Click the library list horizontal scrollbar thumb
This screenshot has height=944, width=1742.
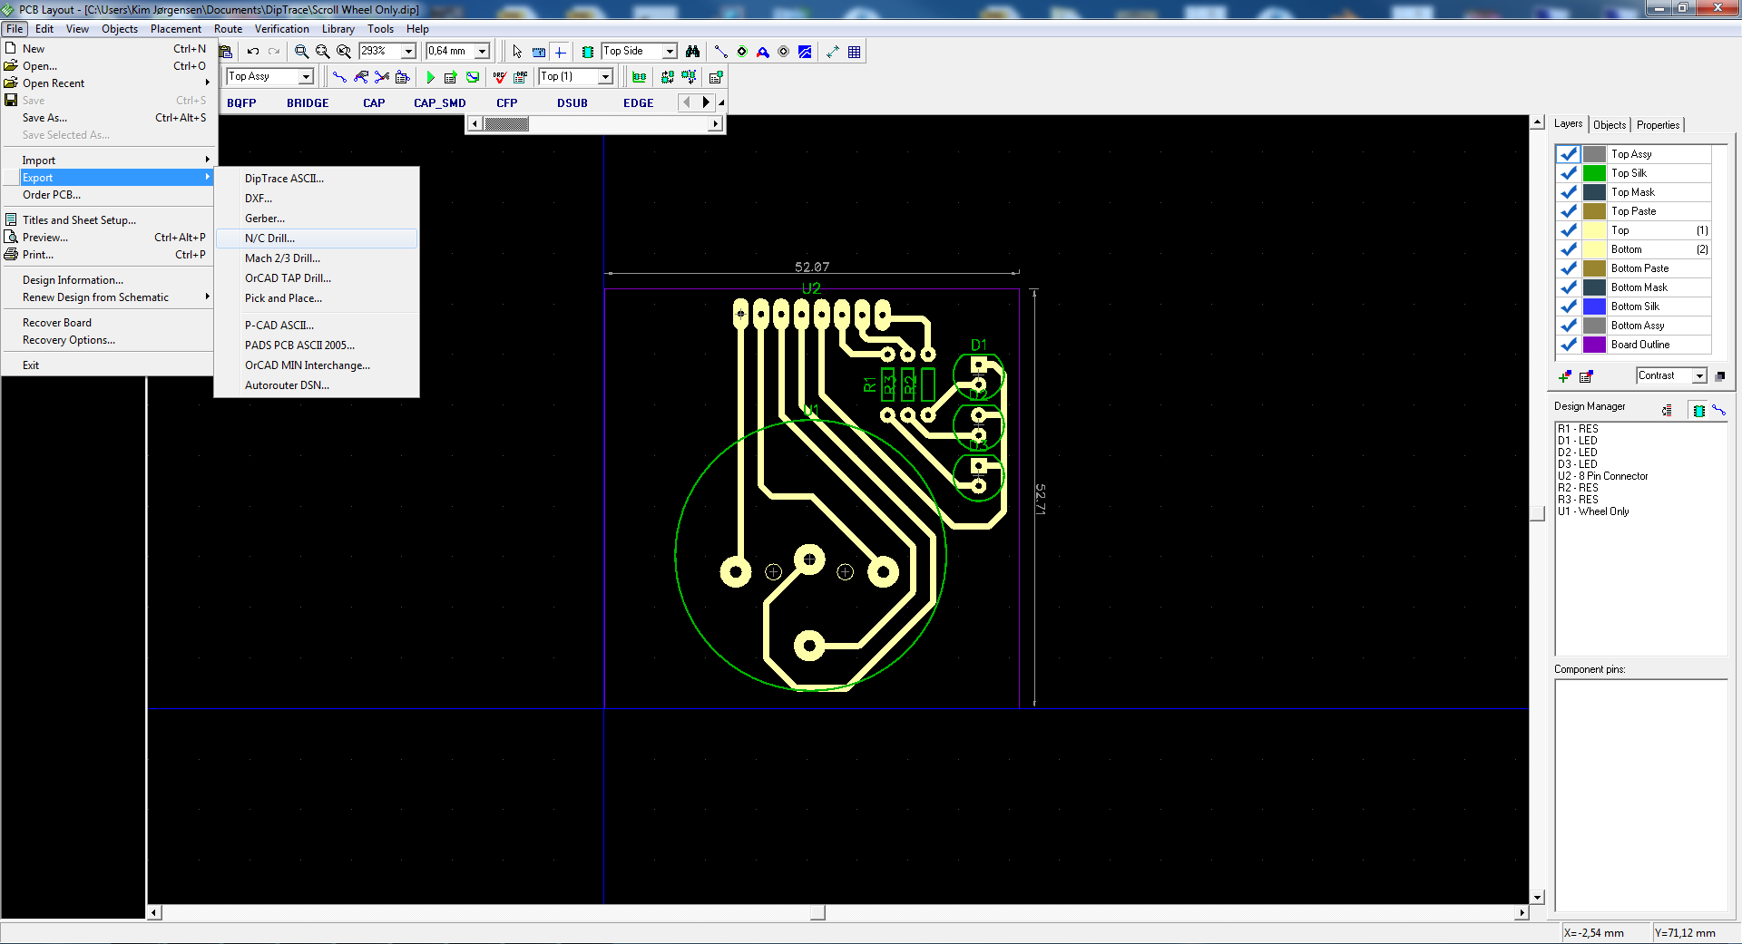coord(506,124)
